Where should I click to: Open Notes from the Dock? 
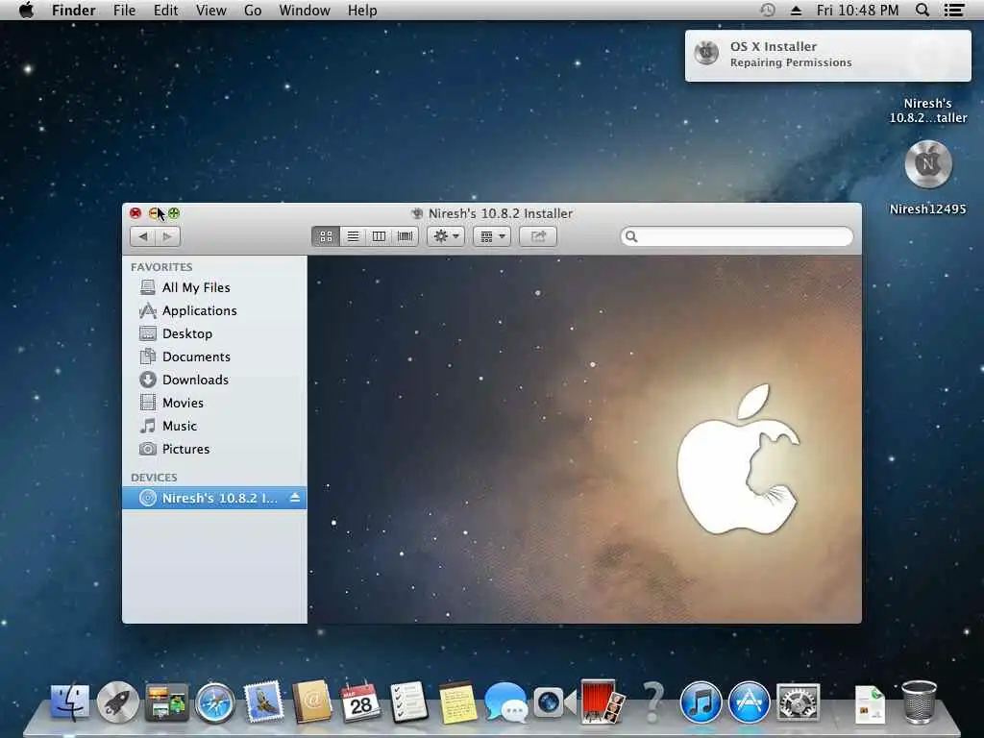coord(457,702)
